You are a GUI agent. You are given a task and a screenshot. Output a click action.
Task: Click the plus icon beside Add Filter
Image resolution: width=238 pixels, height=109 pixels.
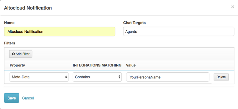pos(13,54)
